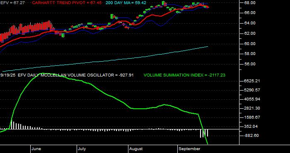Select the September month marker on timeline
The width and height of the screenshot is (290, 153).
pyautogui.click(x=190, y=149)
